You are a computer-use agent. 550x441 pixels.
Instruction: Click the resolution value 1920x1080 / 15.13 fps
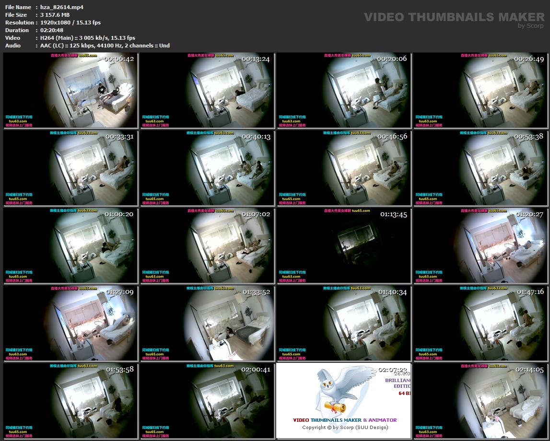click(70, 23)
